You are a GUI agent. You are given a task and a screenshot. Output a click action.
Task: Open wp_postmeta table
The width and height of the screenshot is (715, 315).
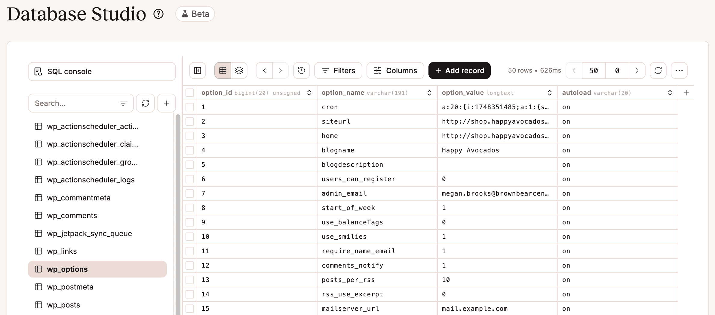click(x=97, y=287)
